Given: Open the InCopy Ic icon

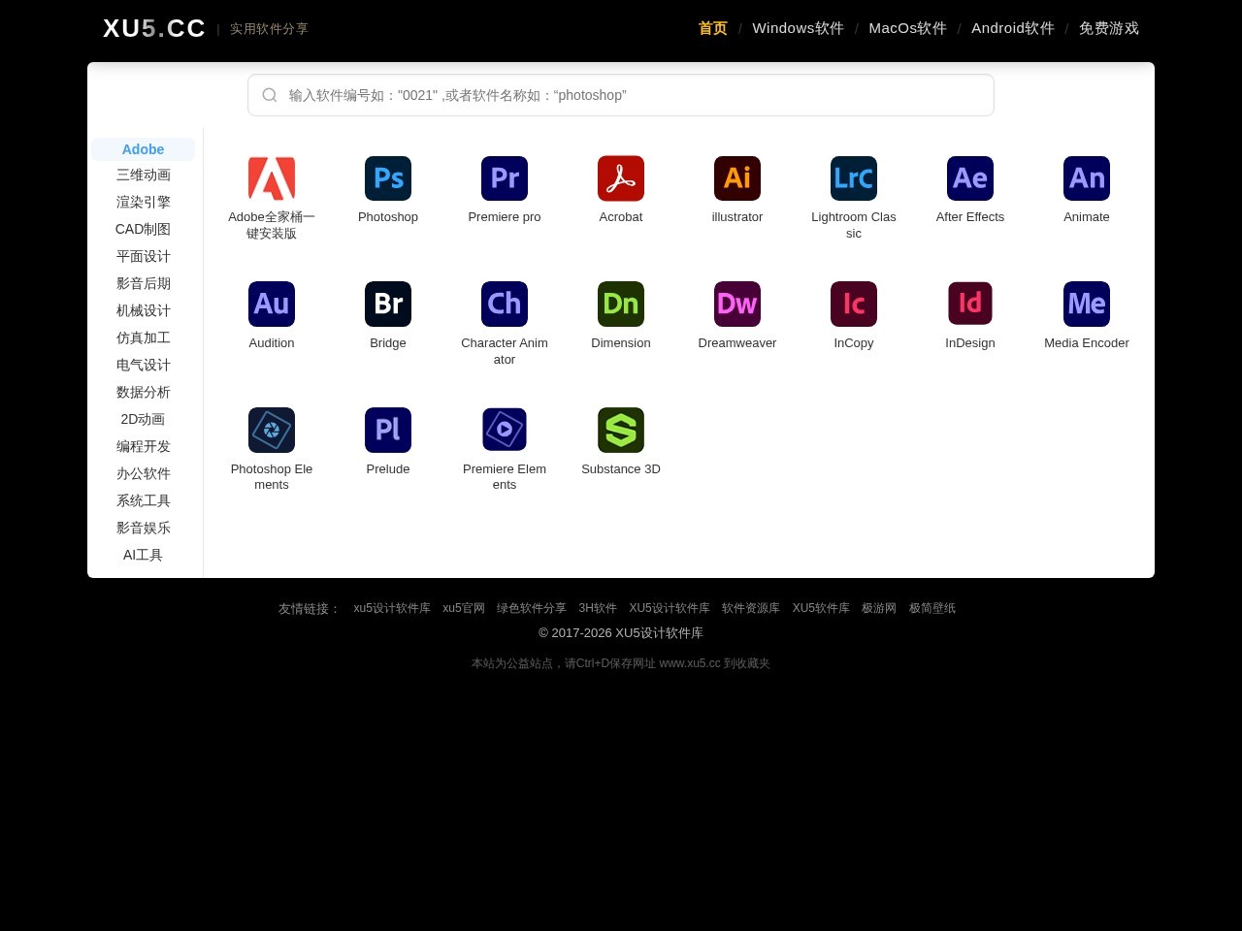Looking at the screenshot, I should 854,305.
